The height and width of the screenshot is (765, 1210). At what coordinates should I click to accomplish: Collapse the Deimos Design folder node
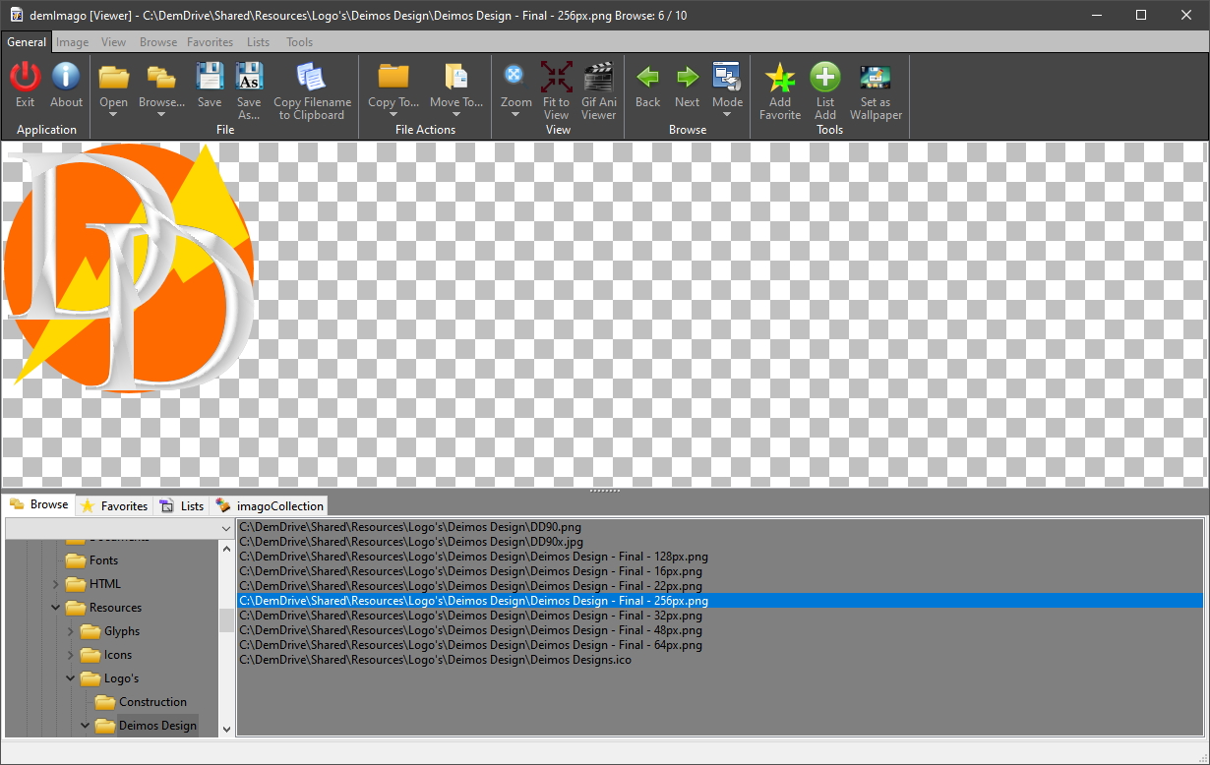pyautogui.click(x=86, y=726)
